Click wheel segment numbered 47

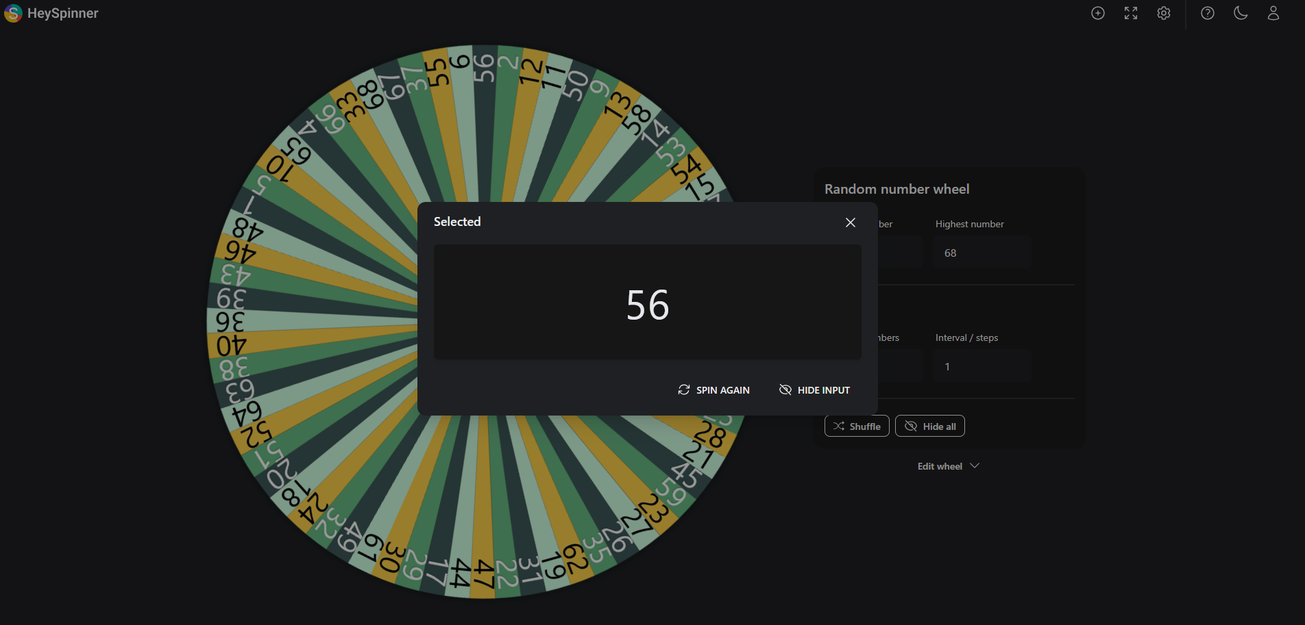click(x=483, y=574)
